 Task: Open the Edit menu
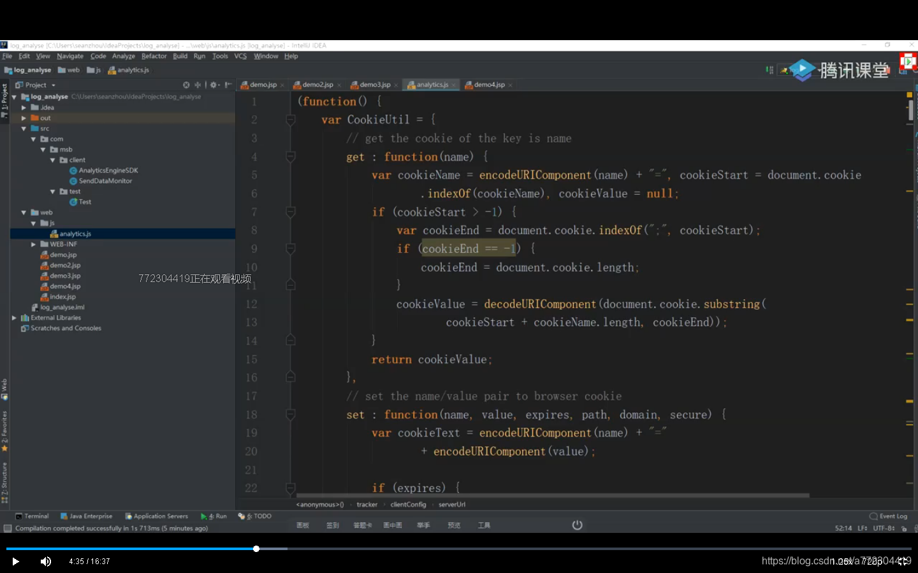tap(24, 56)
